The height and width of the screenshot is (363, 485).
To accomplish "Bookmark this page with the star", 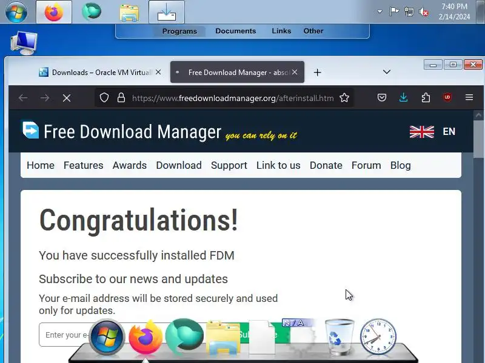I will pyautogui.click(x=344, y=98).
